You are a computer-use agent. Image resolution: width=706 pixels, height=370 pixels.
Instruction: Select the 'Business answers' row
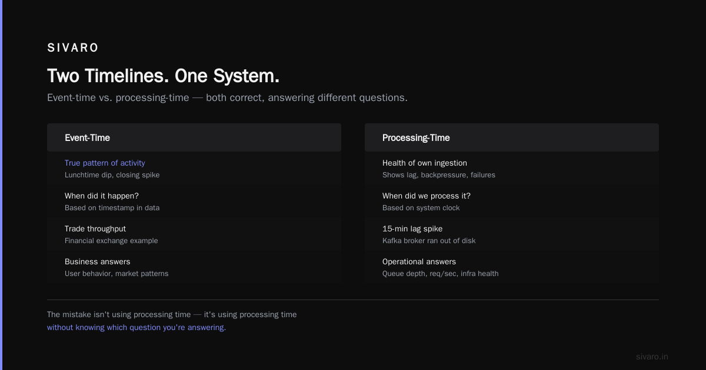194,267
